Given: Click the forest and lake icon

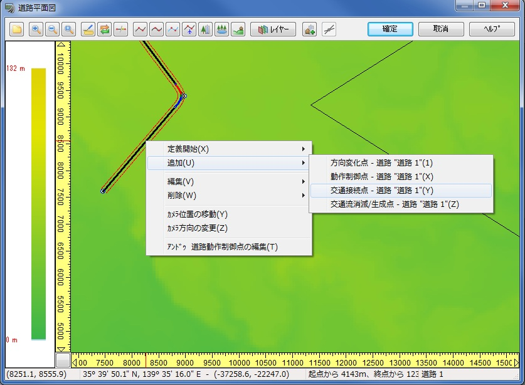Looking at the screenshot, I should [x=221, y=29].
